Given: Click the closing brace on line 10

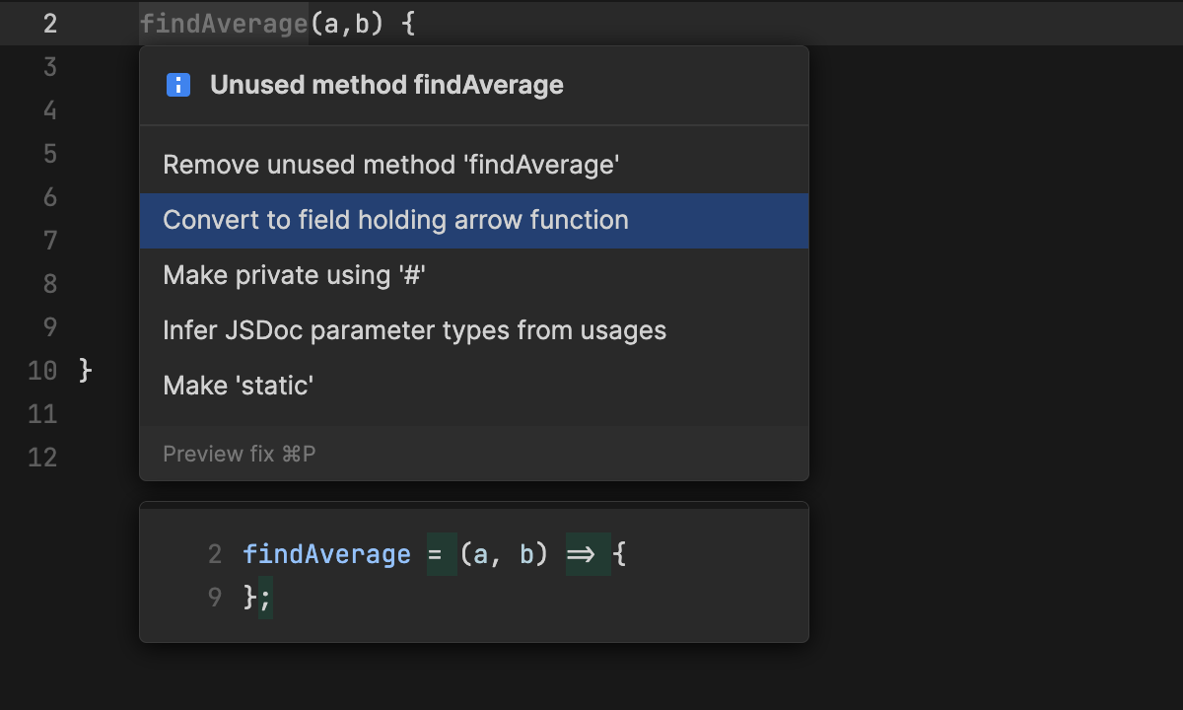Looking at the screenshot, I should 85,371.
